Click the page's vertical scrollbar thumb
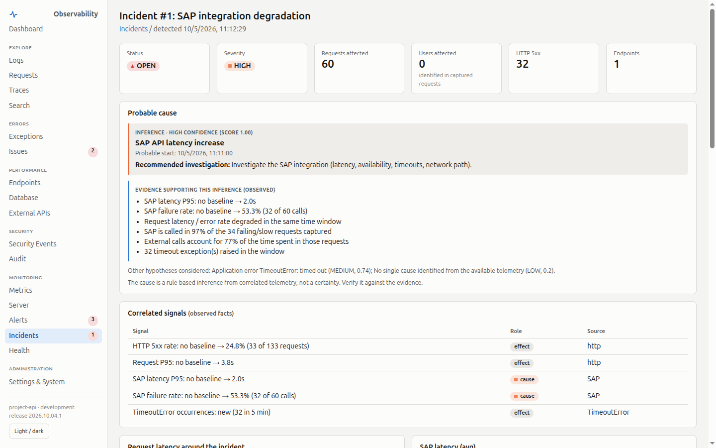 pyautogui.click(x=712, y=79)
